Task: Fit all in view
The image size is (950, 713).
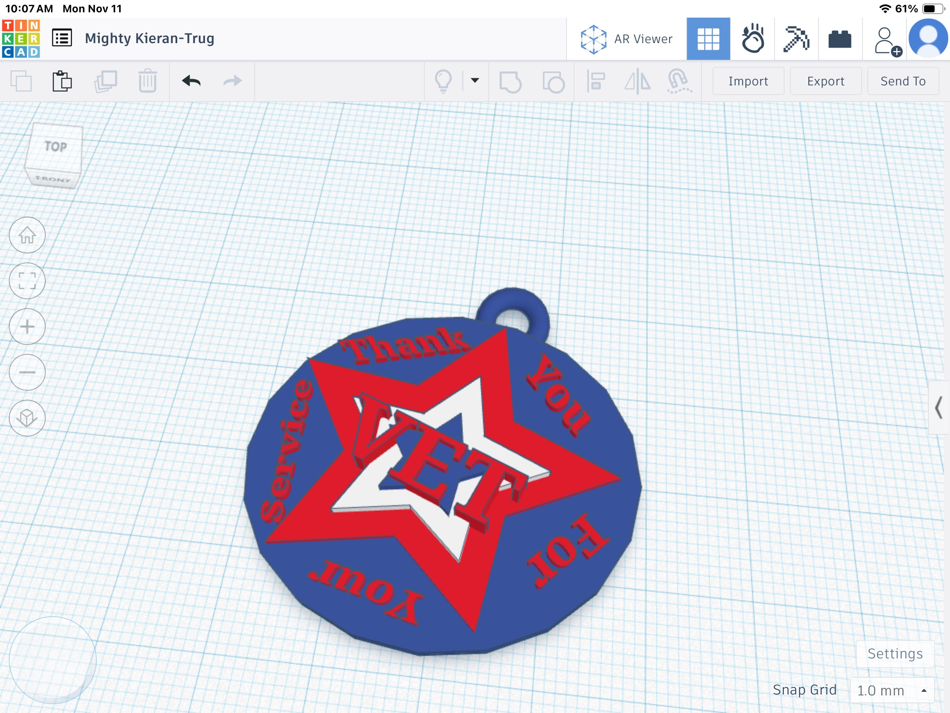Action: coord(27,281)
